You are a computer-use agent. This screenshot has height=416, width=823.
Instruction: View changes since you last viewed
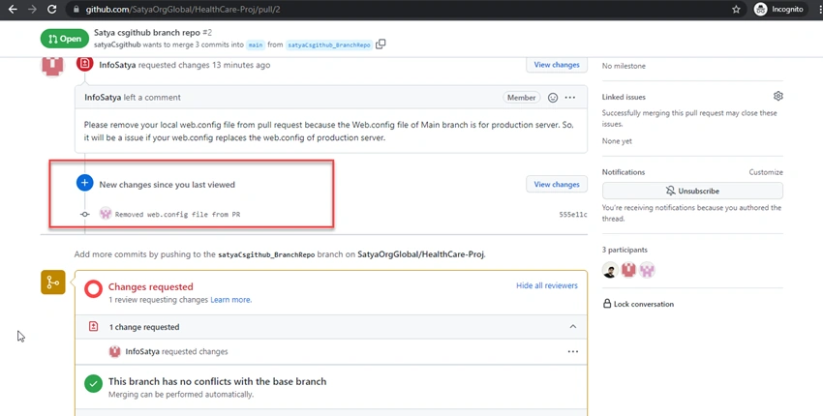(x=557, y=184)
